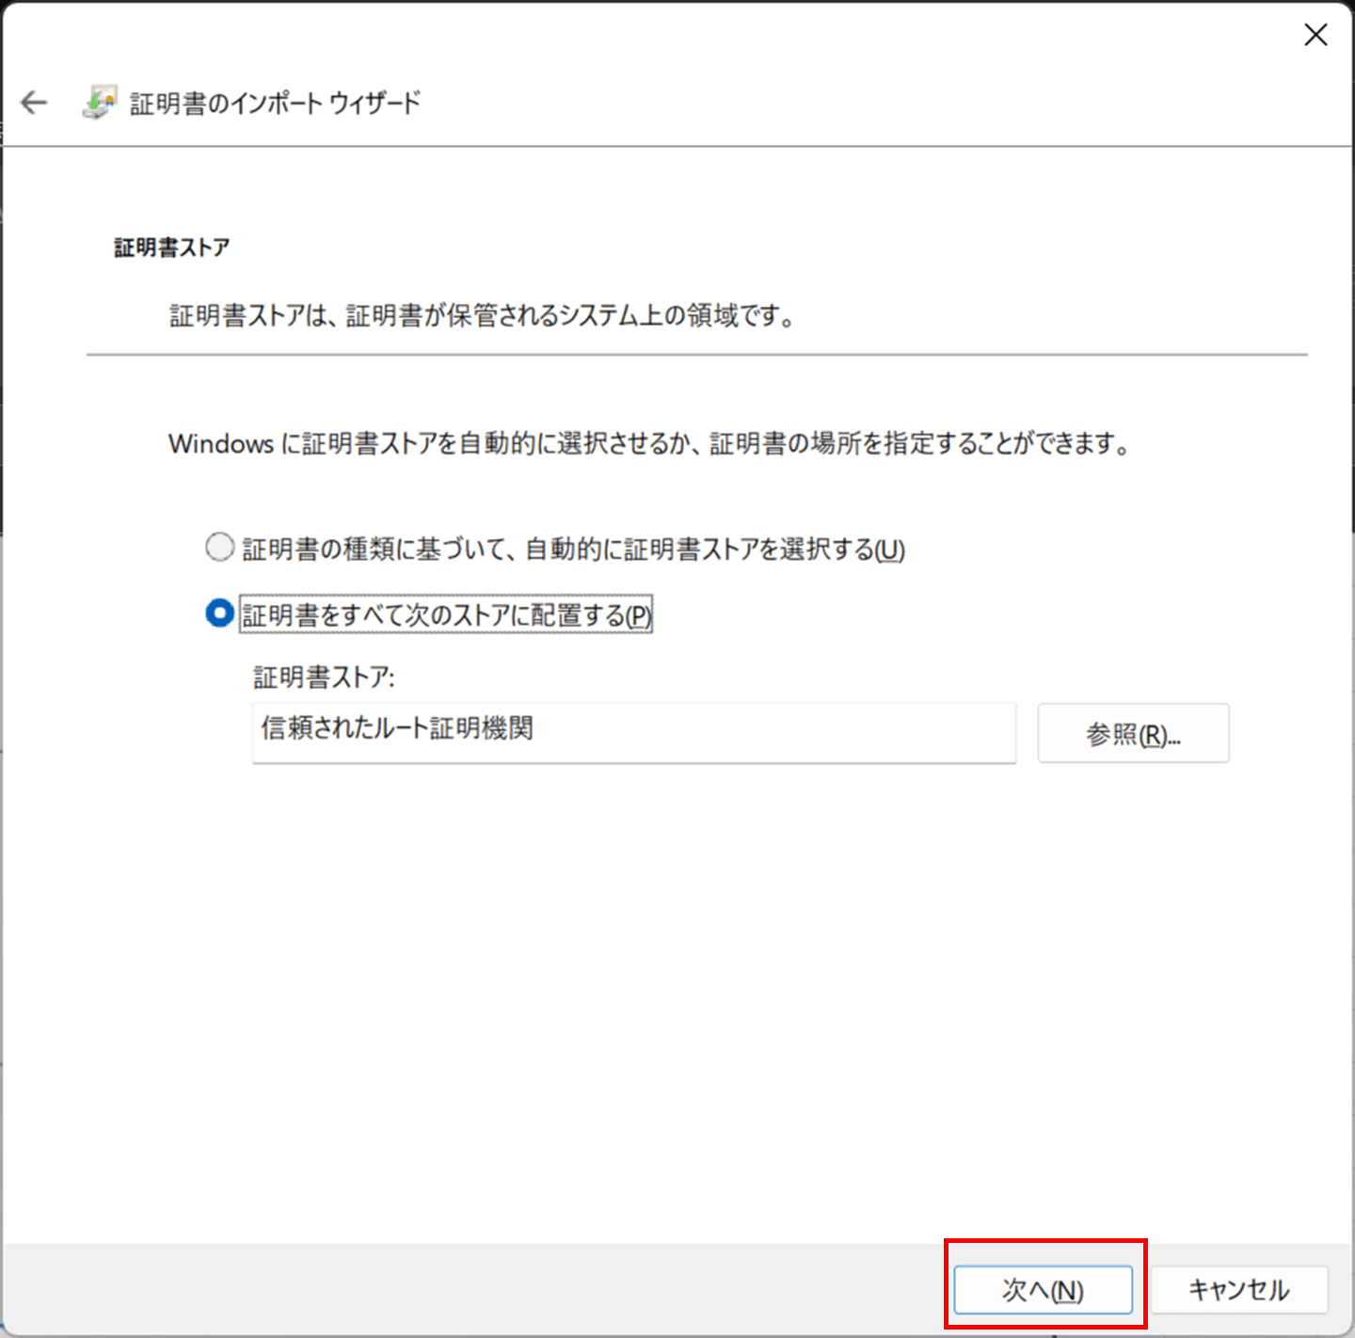The width and height of the screenshot is (1355, 1338).
Task: Click the red-highlighted Next button area
Action: (1044, 1289)
